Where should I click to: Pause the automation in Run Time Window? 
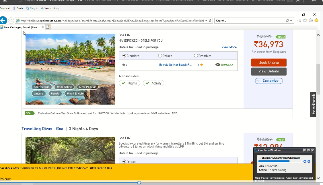305,161
